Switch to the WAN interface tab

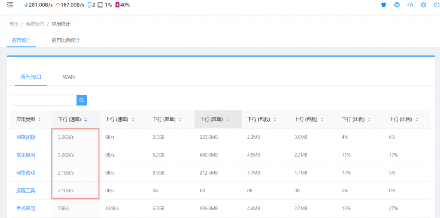(x=69, y=77)
